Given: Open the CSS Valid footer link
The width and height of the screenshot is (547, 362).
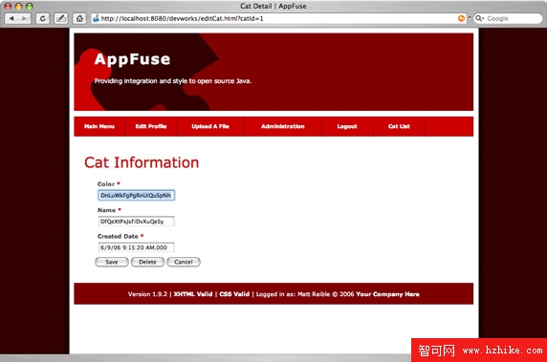Looking at the screenshot, I should tap(234, 294).
